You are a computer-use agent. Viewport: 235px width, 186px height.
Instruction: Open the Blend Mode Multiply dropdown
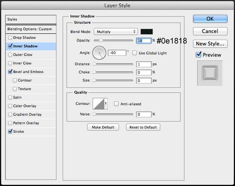tap(116, 32)
